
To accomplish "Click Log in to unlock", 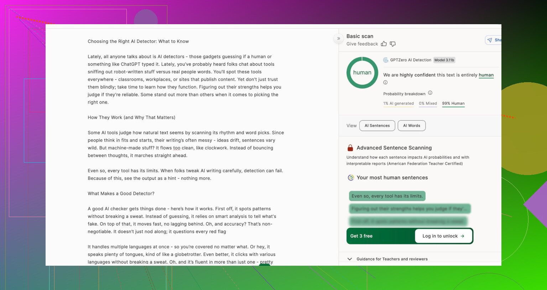I will point(443,236).
